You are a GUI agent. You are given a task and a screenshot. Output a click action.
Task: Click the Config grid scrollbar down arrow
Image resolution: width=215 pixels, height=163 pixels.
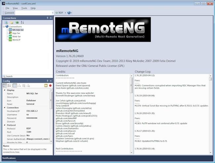tap(51, 141)
